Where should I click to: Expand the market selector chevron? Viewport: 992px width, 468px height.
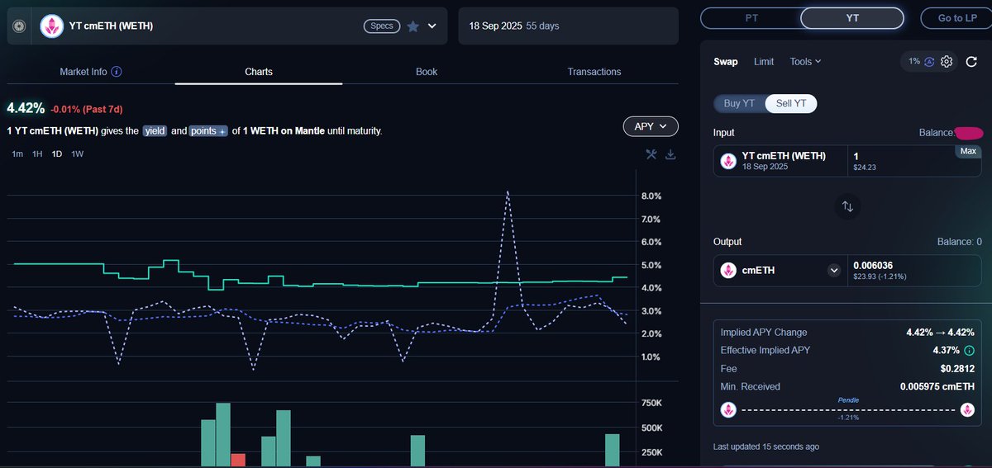(x=432, y=26)
